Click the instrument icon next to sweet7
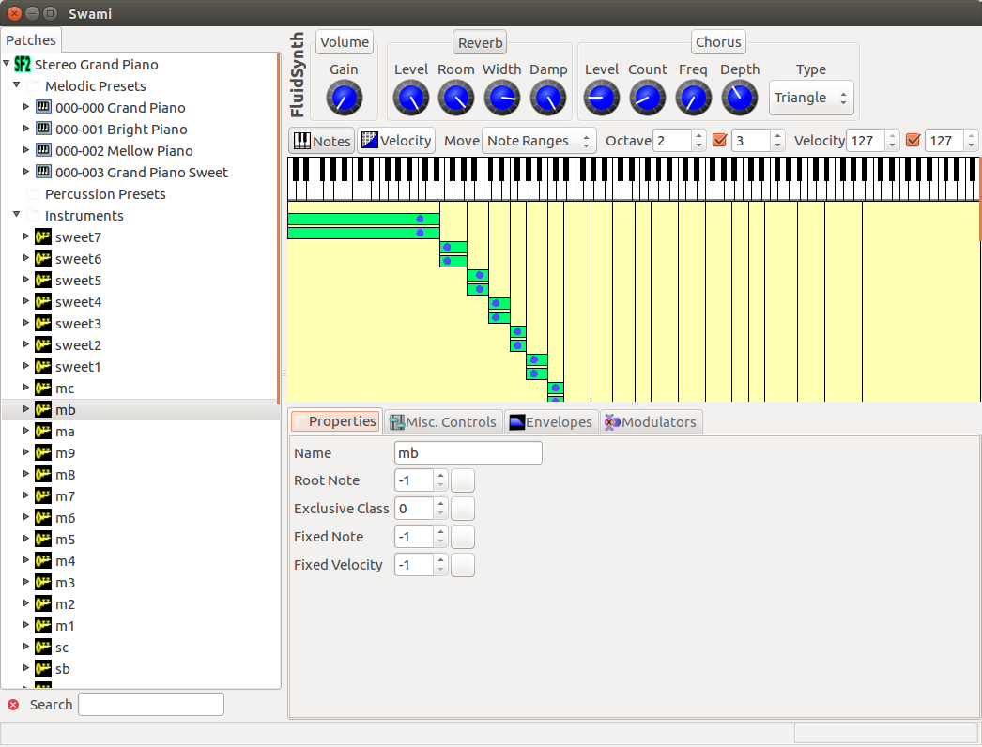This screenshot has width=982, height=747. [43, 237]
